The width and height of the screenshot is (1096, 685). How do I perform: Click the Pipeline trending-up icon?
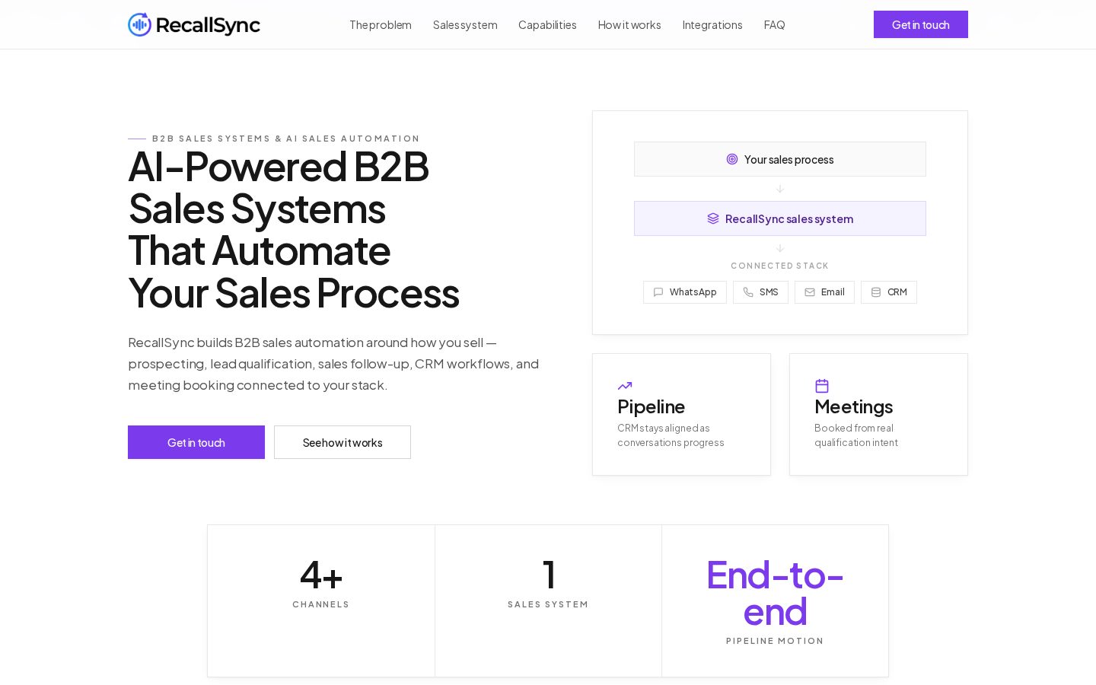click(625, 386)
